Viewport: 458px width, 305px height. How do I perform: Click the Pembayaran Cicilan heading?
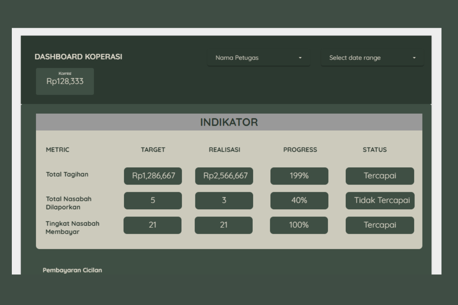click(73, 270)
